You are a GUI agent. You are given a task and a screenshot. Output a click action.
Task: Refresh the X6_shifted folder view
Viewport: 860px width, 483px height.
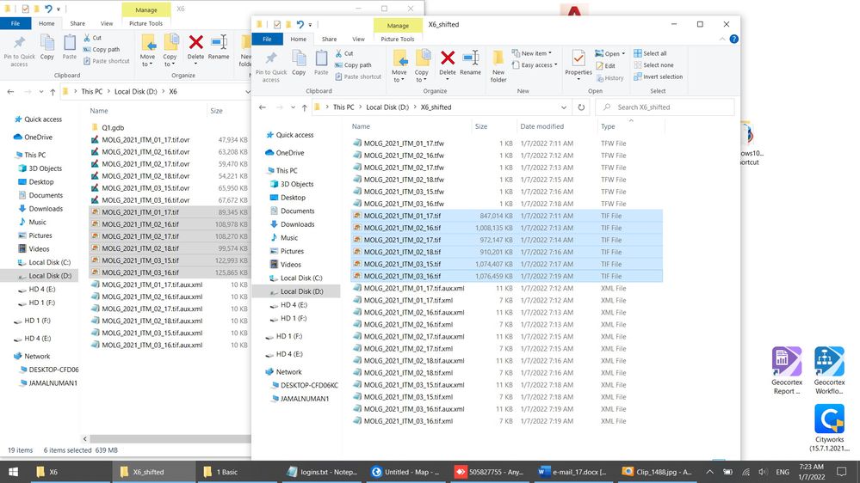[x=581, y=107]
